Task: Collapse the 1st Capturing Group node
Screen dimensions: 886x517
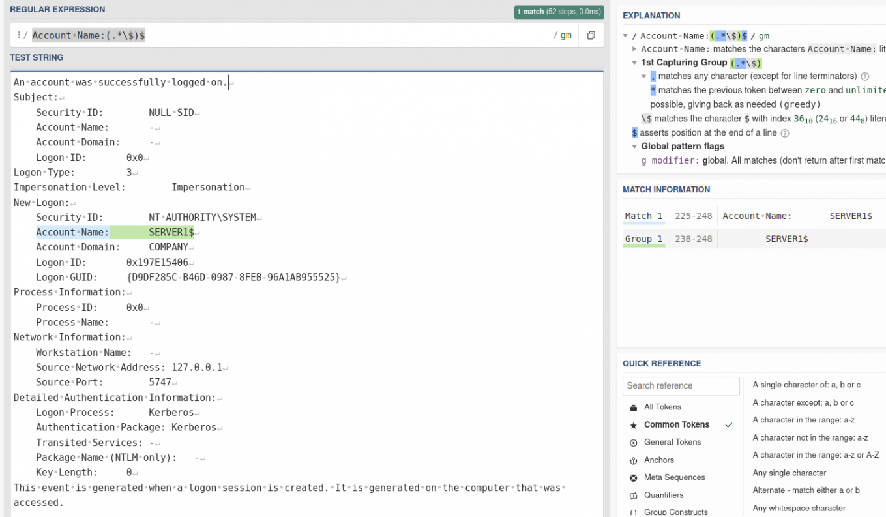Action: point(634,63)
